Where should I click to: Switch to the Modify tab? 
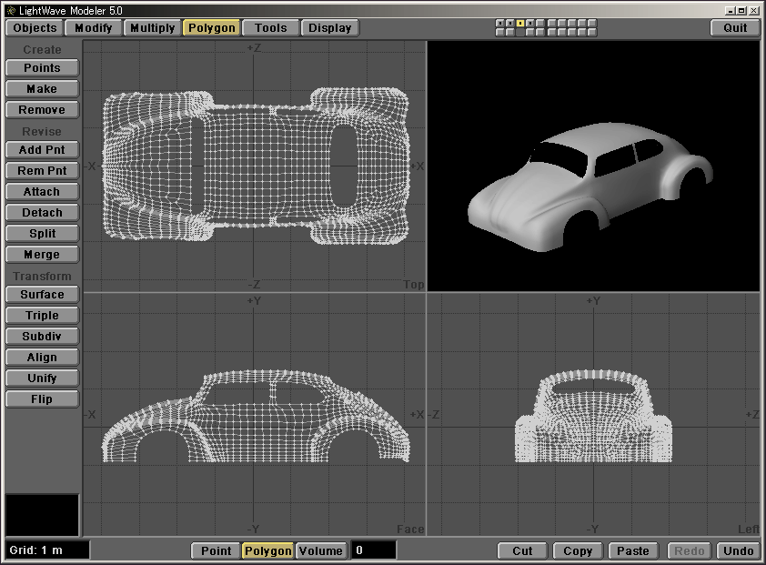pos(93,27)
